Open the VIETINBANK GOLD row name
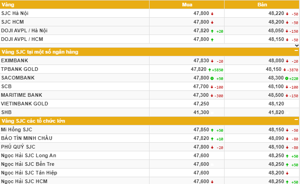The height and width of the screenshot is (184, 300). tap(21, 104)
